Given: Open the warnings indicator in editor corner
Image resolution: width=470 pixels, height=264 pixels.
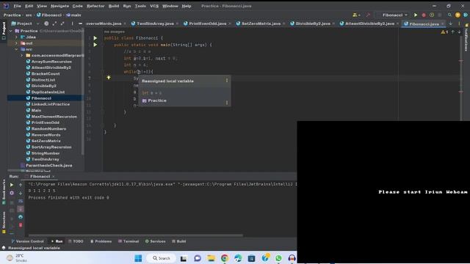Looking at the screenshot, I should point(444,32).
